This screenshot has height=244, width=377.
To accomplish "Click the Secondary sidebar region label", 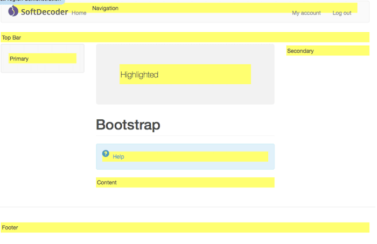I will [x=301, y=51].
